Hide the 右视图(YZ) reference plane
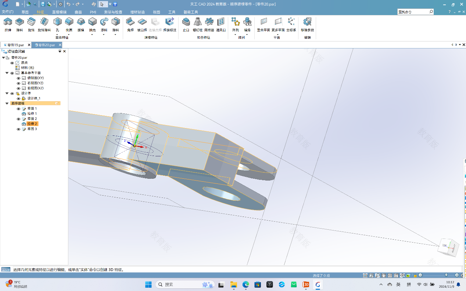Viewport: 466px width, 291px height. (x=19, y=83)
